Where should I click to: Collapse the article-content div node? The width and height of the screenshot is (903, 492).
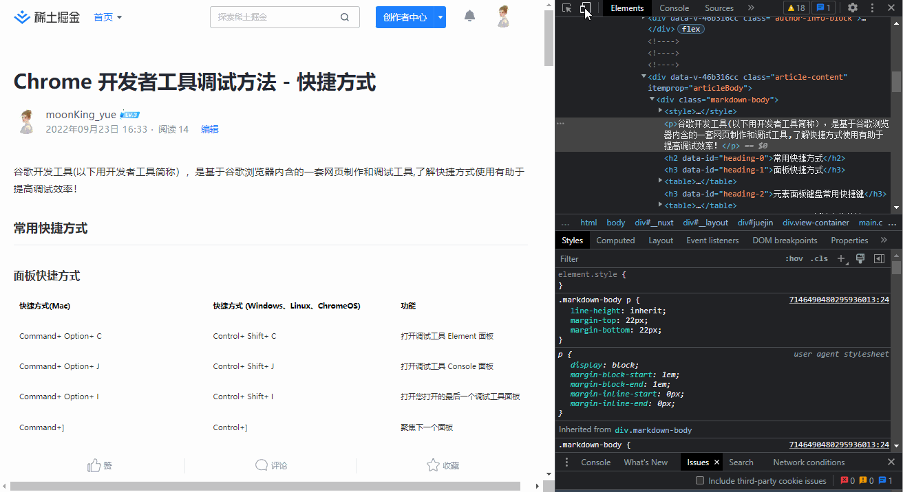(x=644, y=76)
